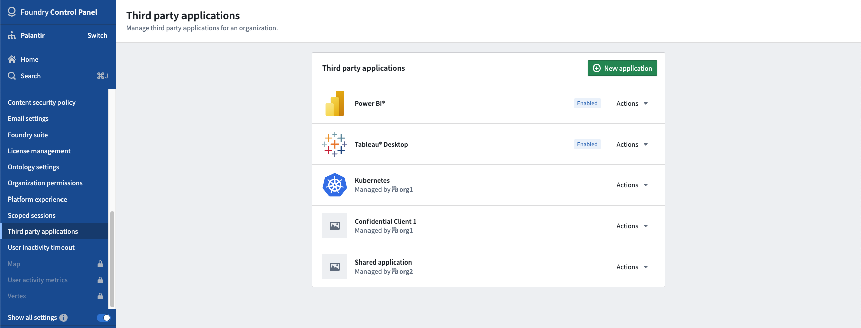Toggle the Show all settings switch
Viewport: 861px width, 328px height.
[x=103, y=318]
